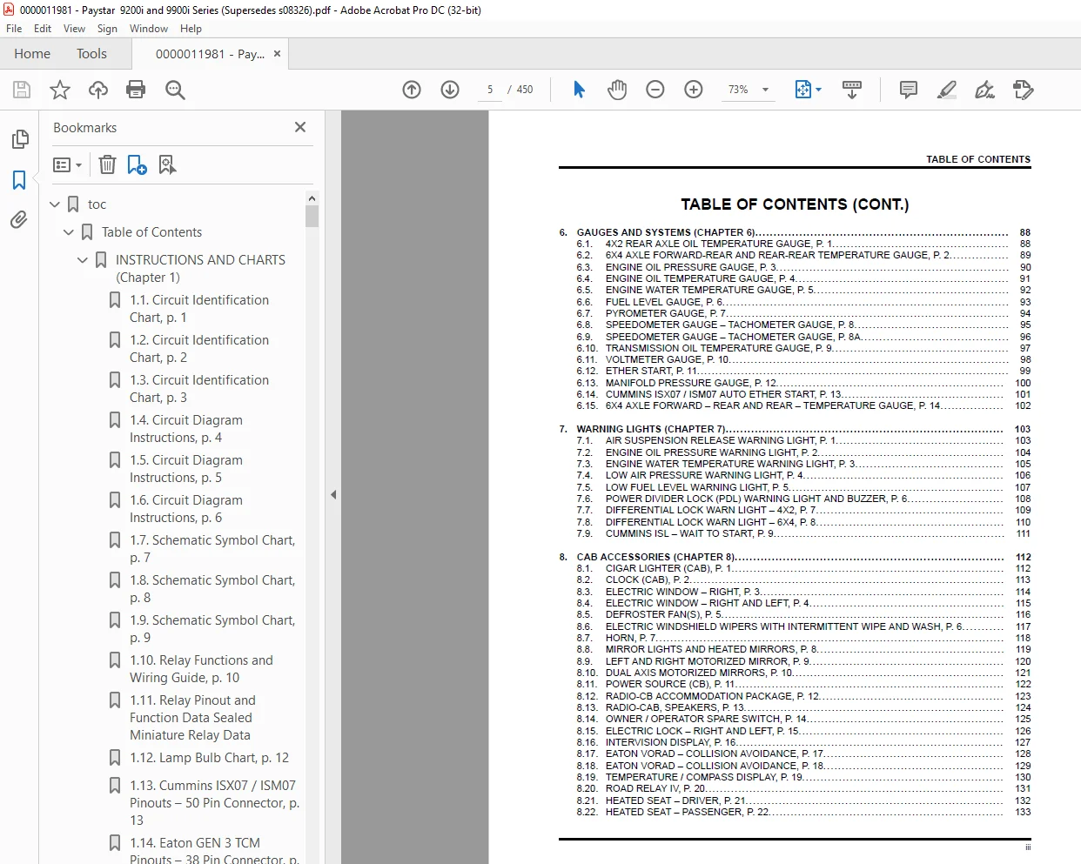Click the Zoom in plus button

pos(694,90)
